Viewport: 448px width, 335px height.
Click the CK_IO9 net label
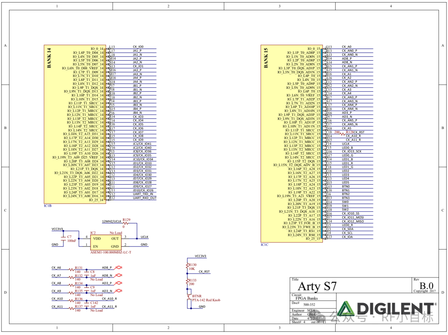[x=138, y=140]
